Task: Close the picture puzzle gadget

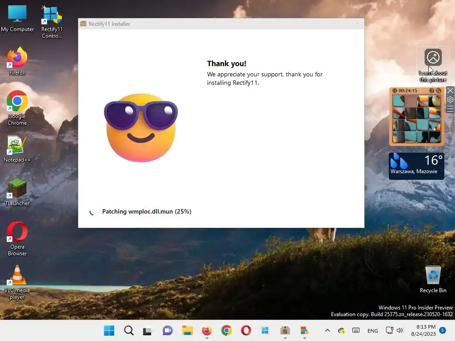Action: tap(450, 91)
